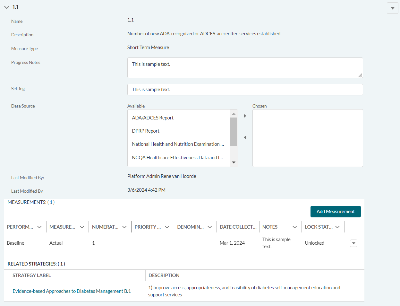Collapse the 1.1 section chevron
The image size is (400, 306).
point(6,7)
